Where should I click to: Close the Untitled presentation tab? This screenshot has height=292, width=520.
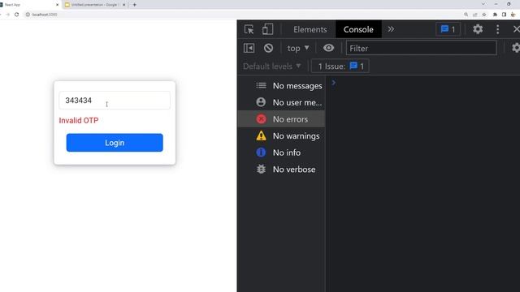click(x=124, y=5)
